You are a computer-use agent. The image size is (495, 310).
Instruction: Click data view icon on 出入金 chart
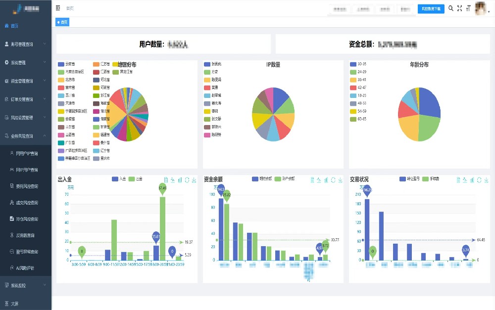click(x=166, y=179)
